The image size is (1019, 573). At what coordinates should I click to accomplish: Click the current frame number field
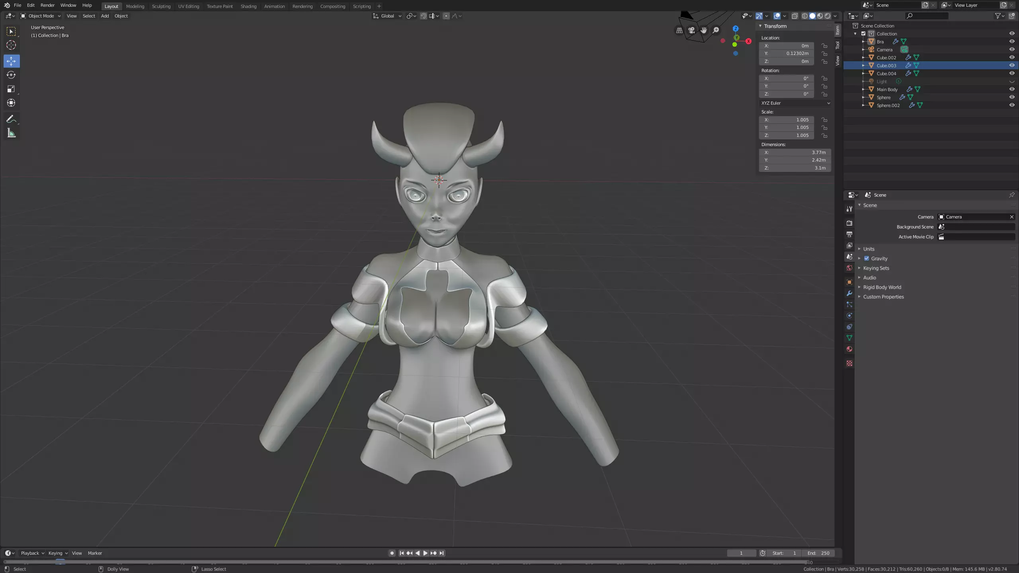[741, 553]
